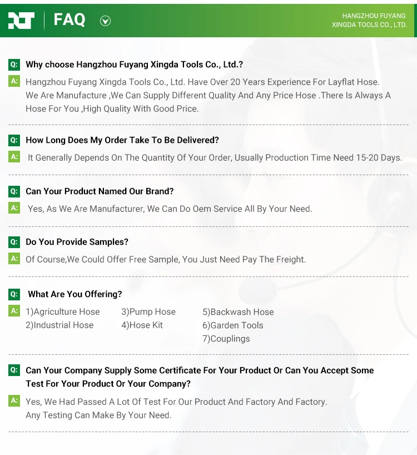
Task: Click the A: badge beside 'Yes, We Had Passed'
Action: click(14, 400)
